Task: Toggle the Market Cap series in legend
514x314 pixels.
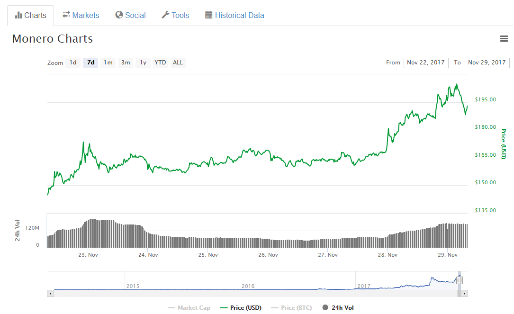Action: [189, 308]
